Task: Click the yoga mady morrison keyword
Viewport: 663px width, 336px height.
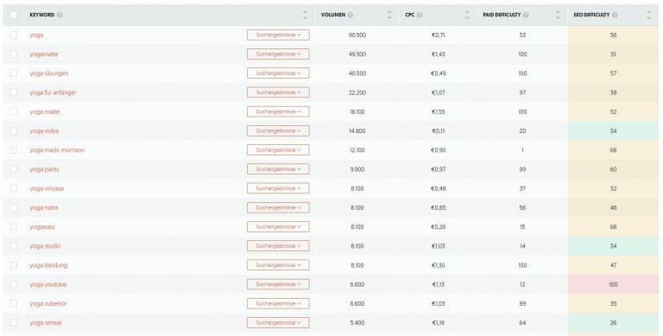Action: 57,150
